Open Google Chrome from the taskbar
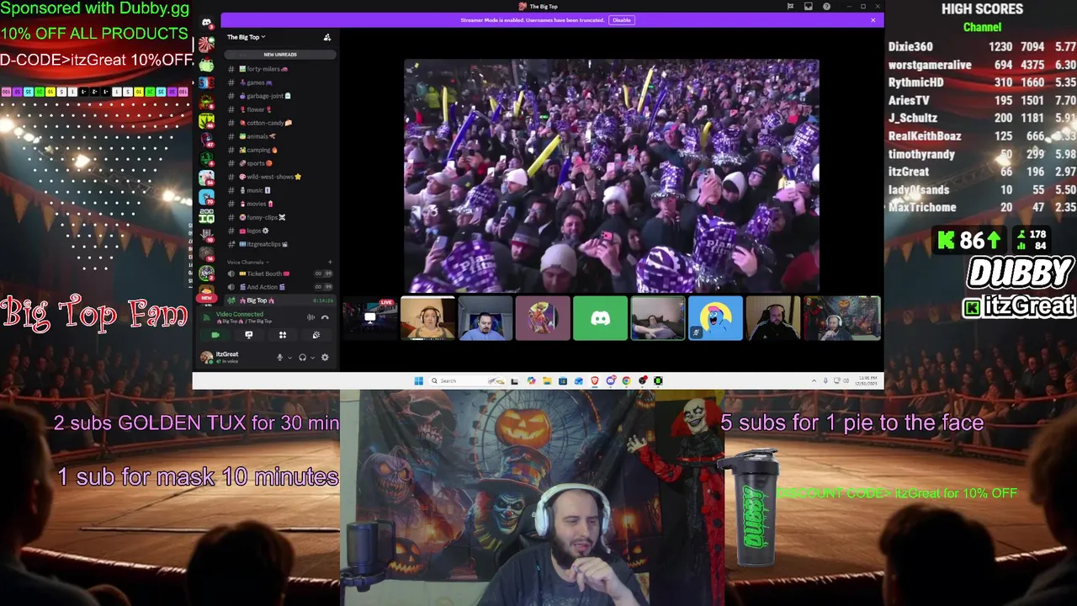Screen dimensions: 1077x606 (x=626, y=380)
